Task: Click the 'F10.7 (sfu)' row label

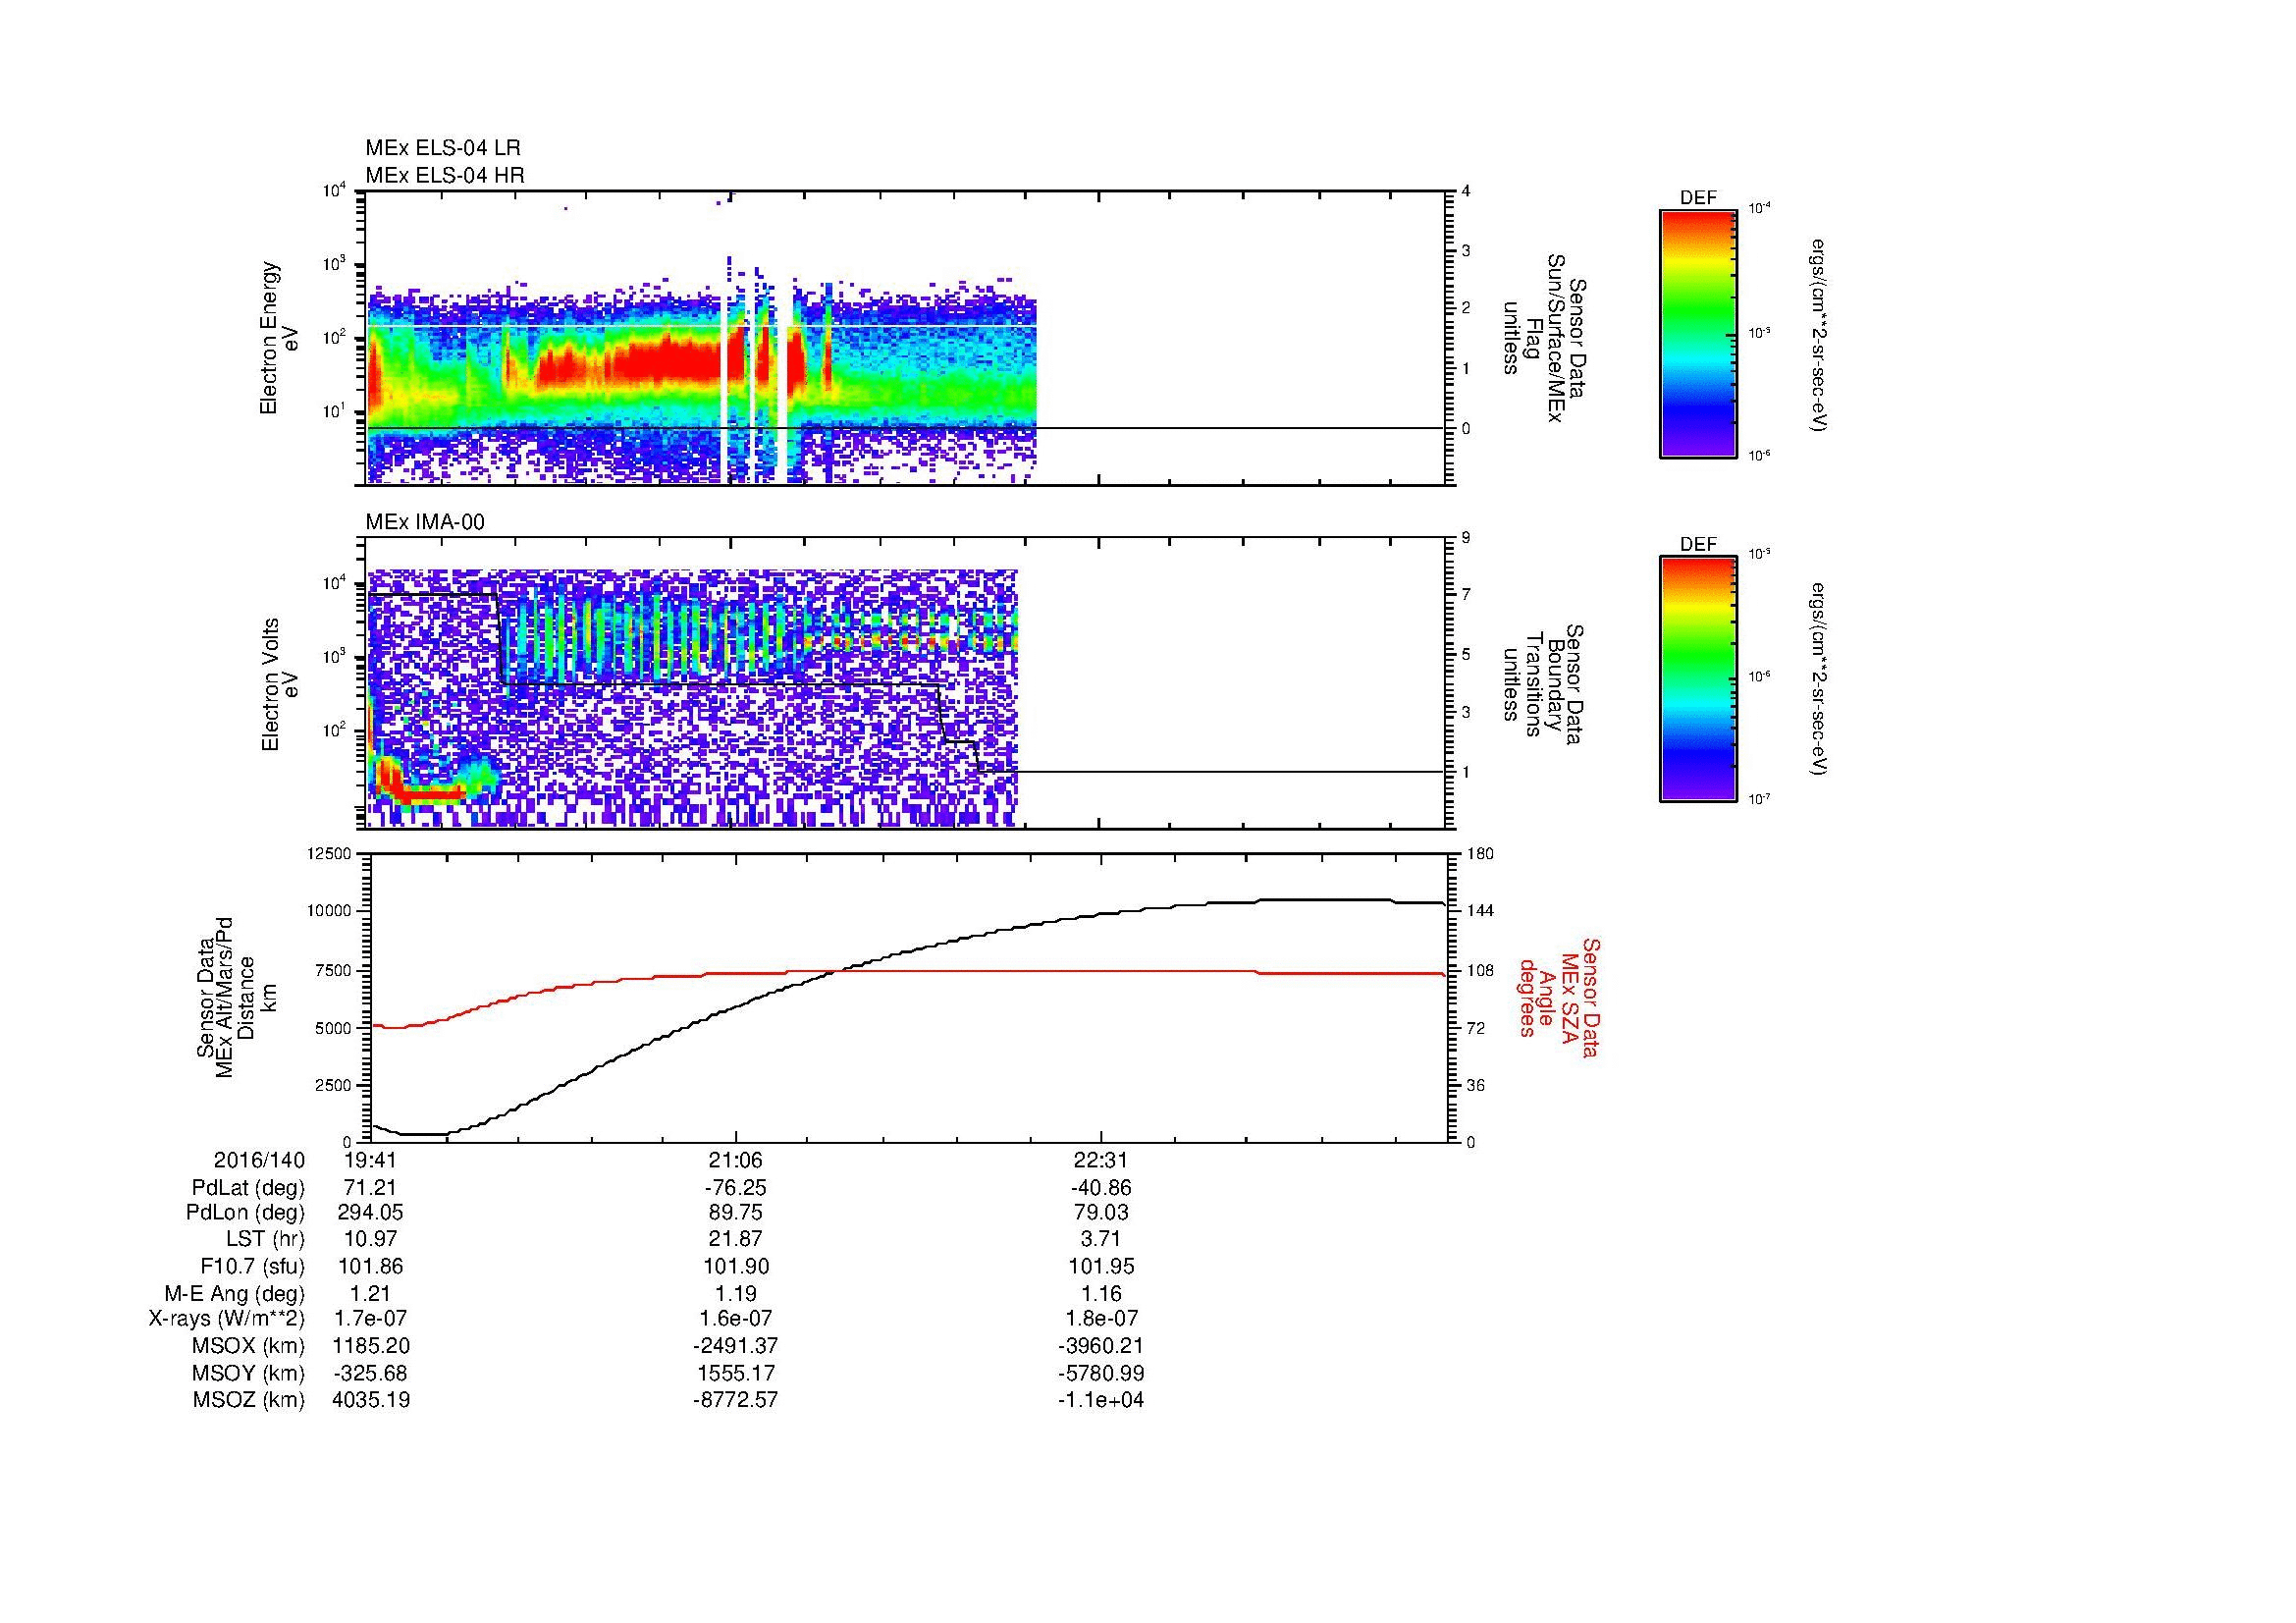Action: coord(252,1266)
